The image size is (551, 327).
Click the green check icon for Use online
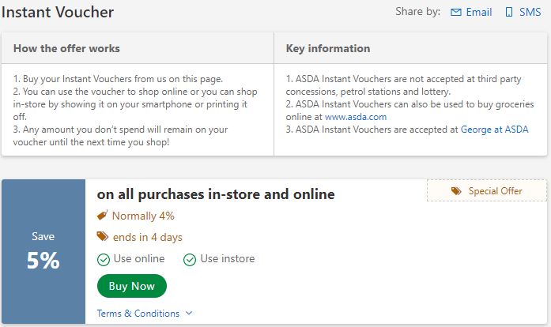[103, 259]
